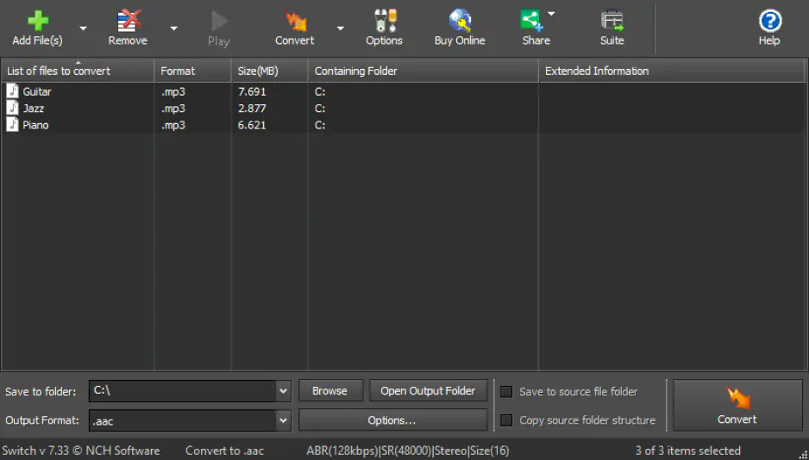Click the Browse button

click(329, 391)
